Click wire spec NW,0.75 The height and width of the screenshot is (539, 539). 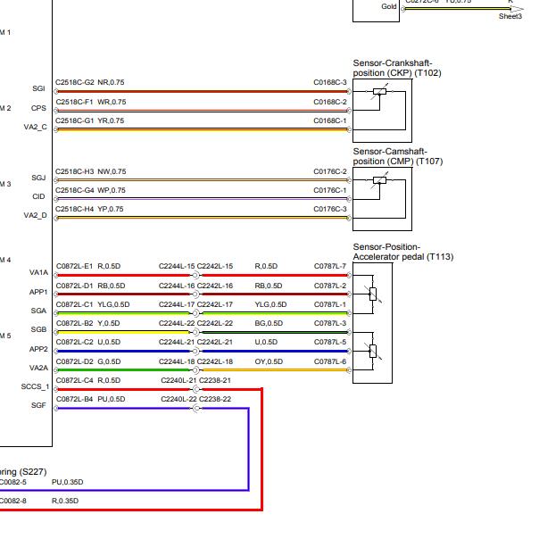[112, 171]
